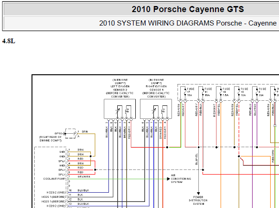The image size is (279, 208).
Task: Click the right oxygen sensor component box
Action: coord(156,109)
